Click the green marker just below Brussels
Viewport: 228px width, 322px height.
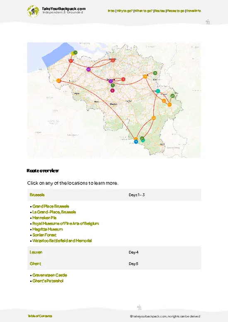113,85
